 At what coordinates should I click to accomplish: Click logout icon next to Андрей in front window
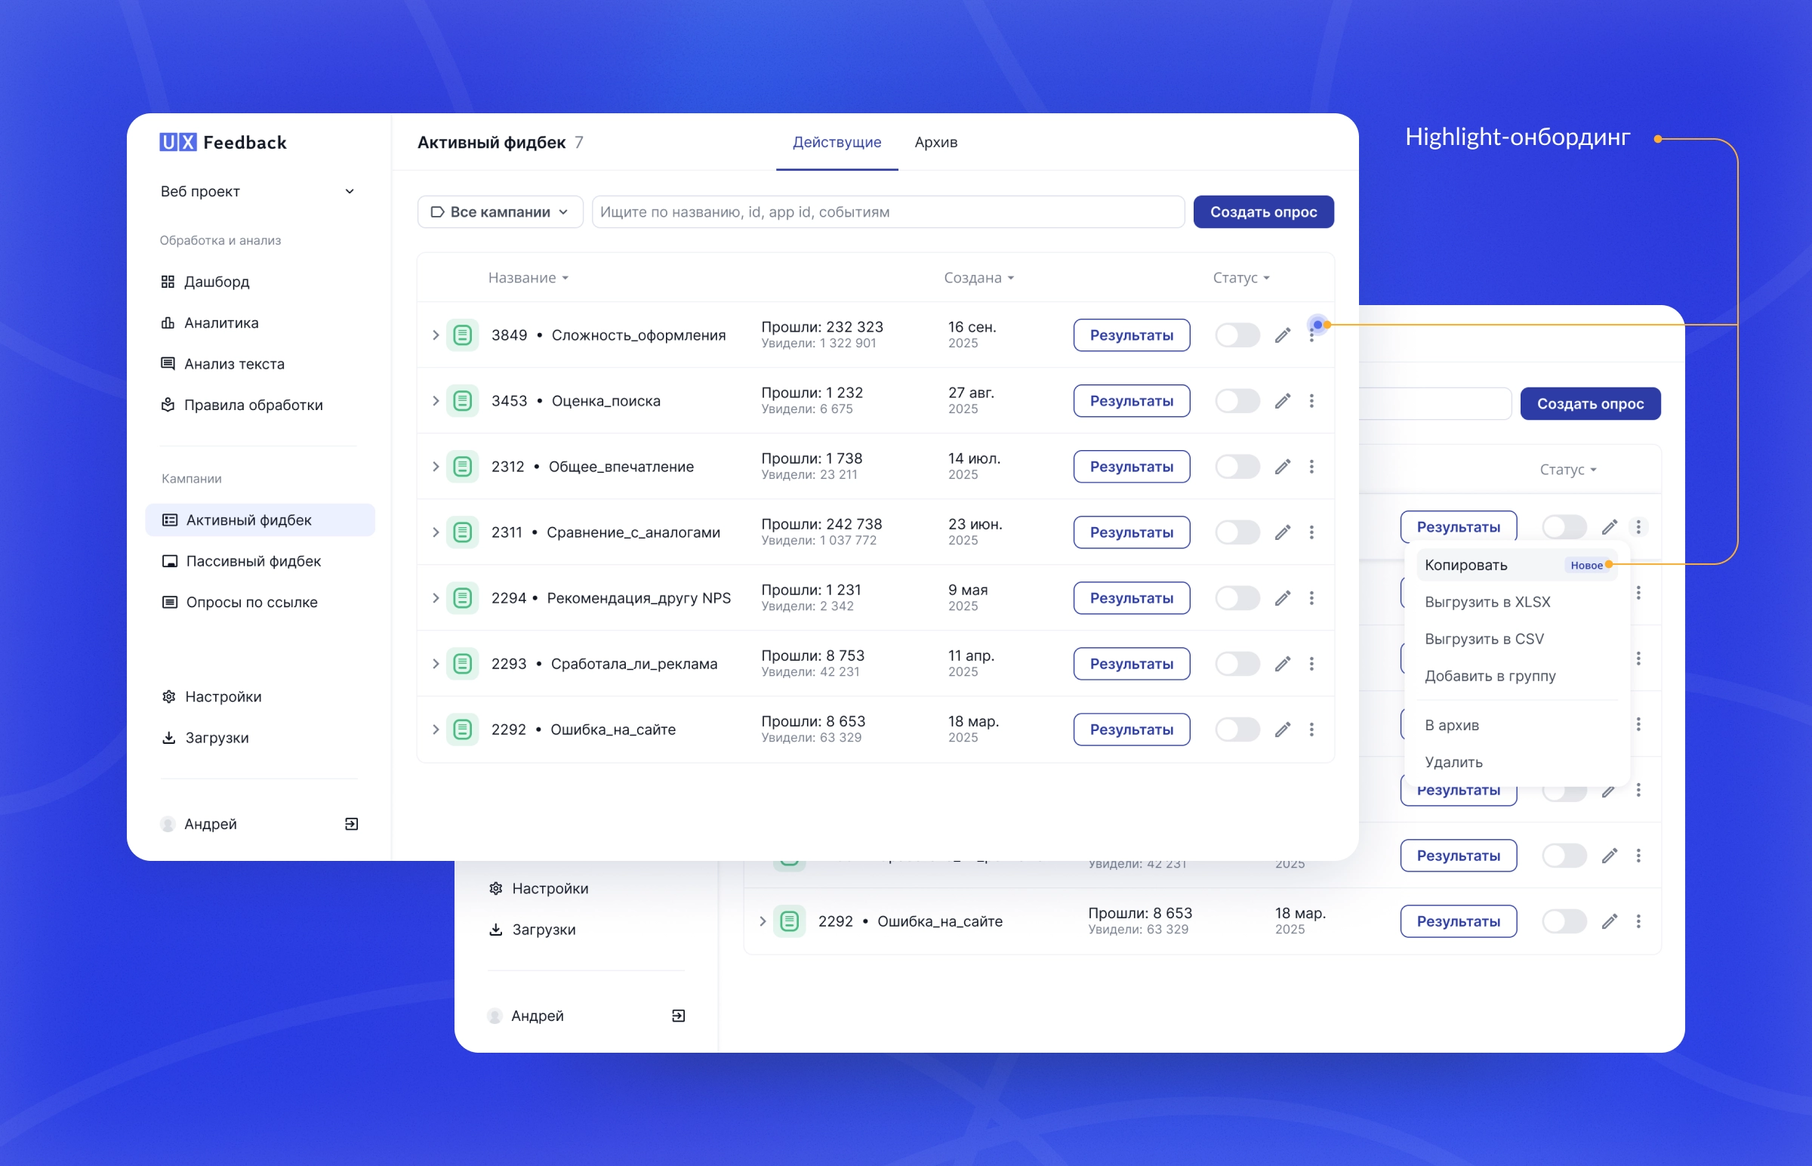click(x=351, y=824)
